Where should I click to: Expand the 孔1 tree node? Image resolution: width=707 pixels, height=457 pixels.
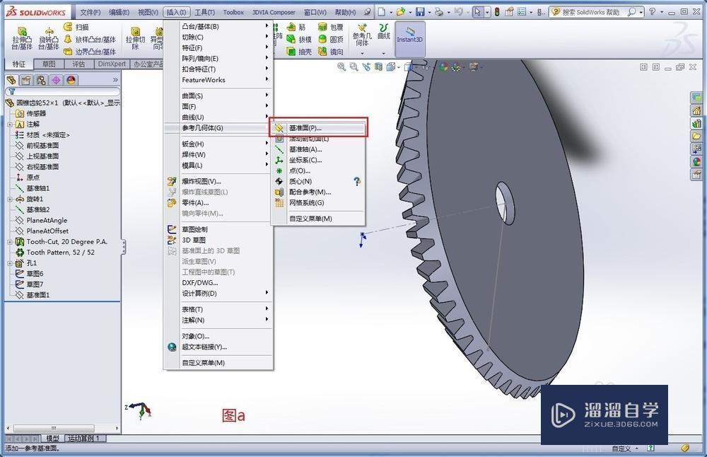coord(9,263)
